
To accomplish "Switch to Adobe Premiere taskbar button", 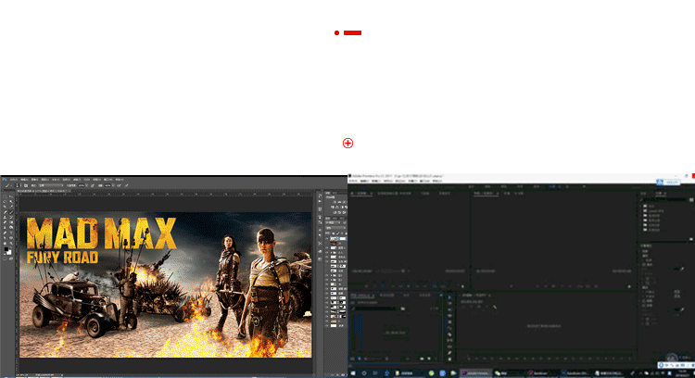I will point(475,373).
